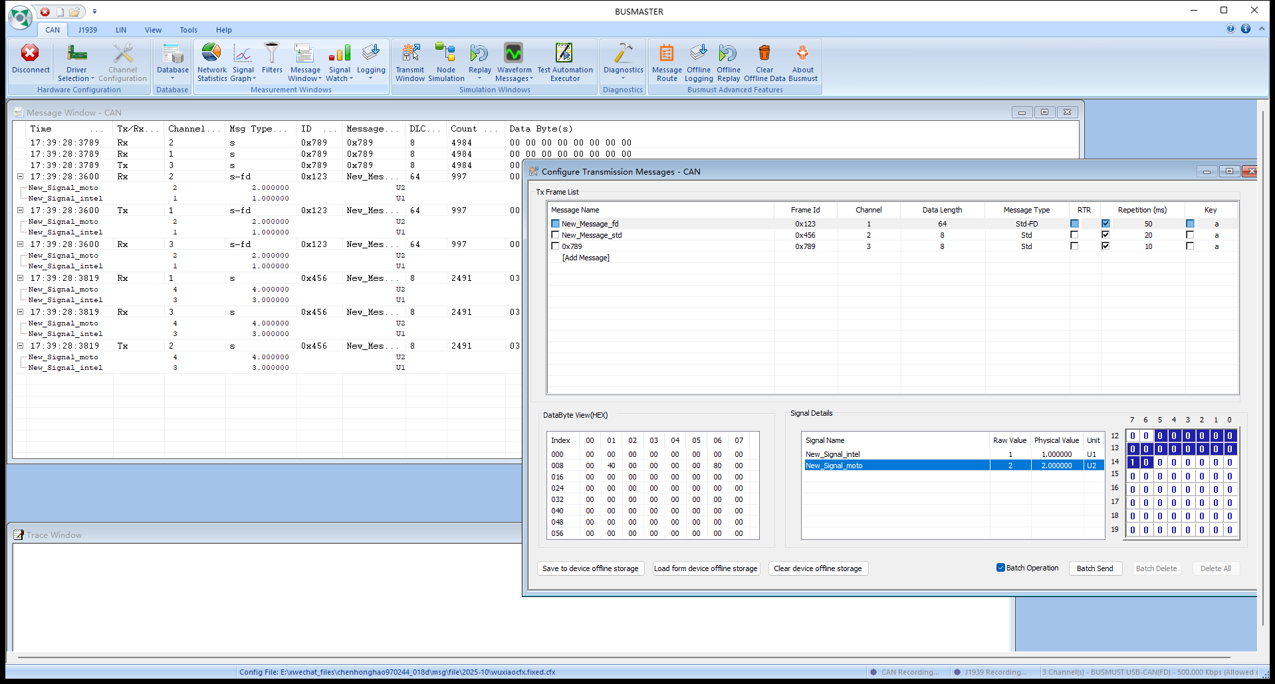
Task: Open the Database tool icon
Action: (172, 62)
